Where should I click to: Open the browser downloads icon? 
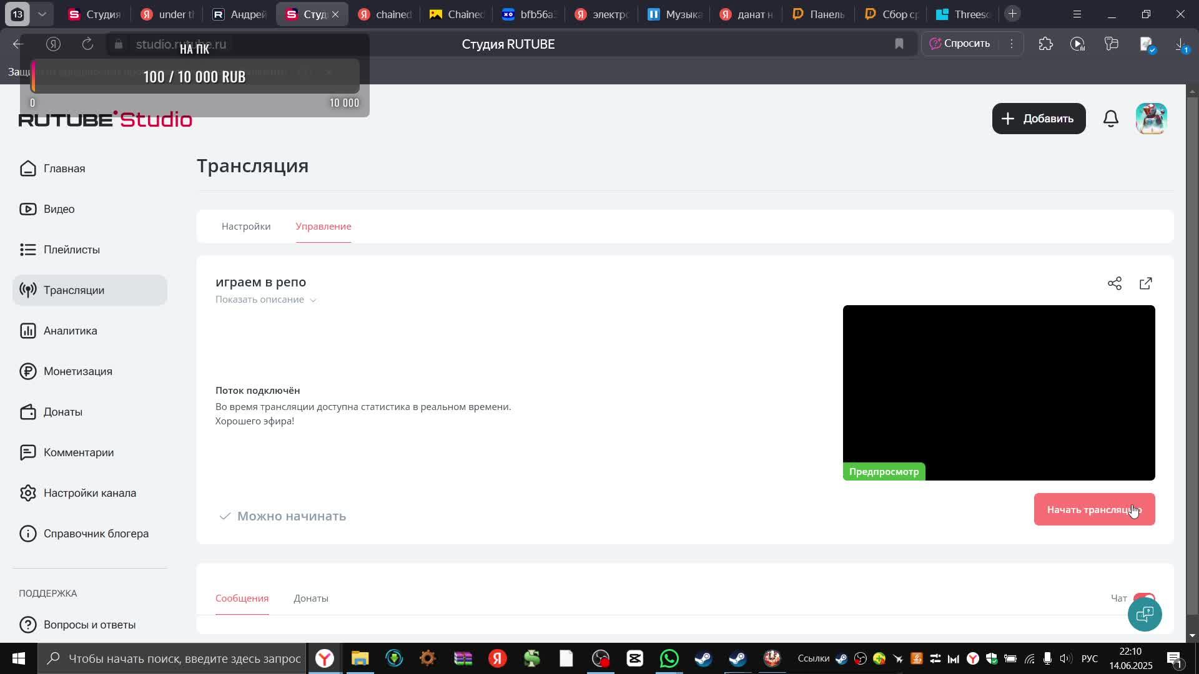pos(1181,44)
